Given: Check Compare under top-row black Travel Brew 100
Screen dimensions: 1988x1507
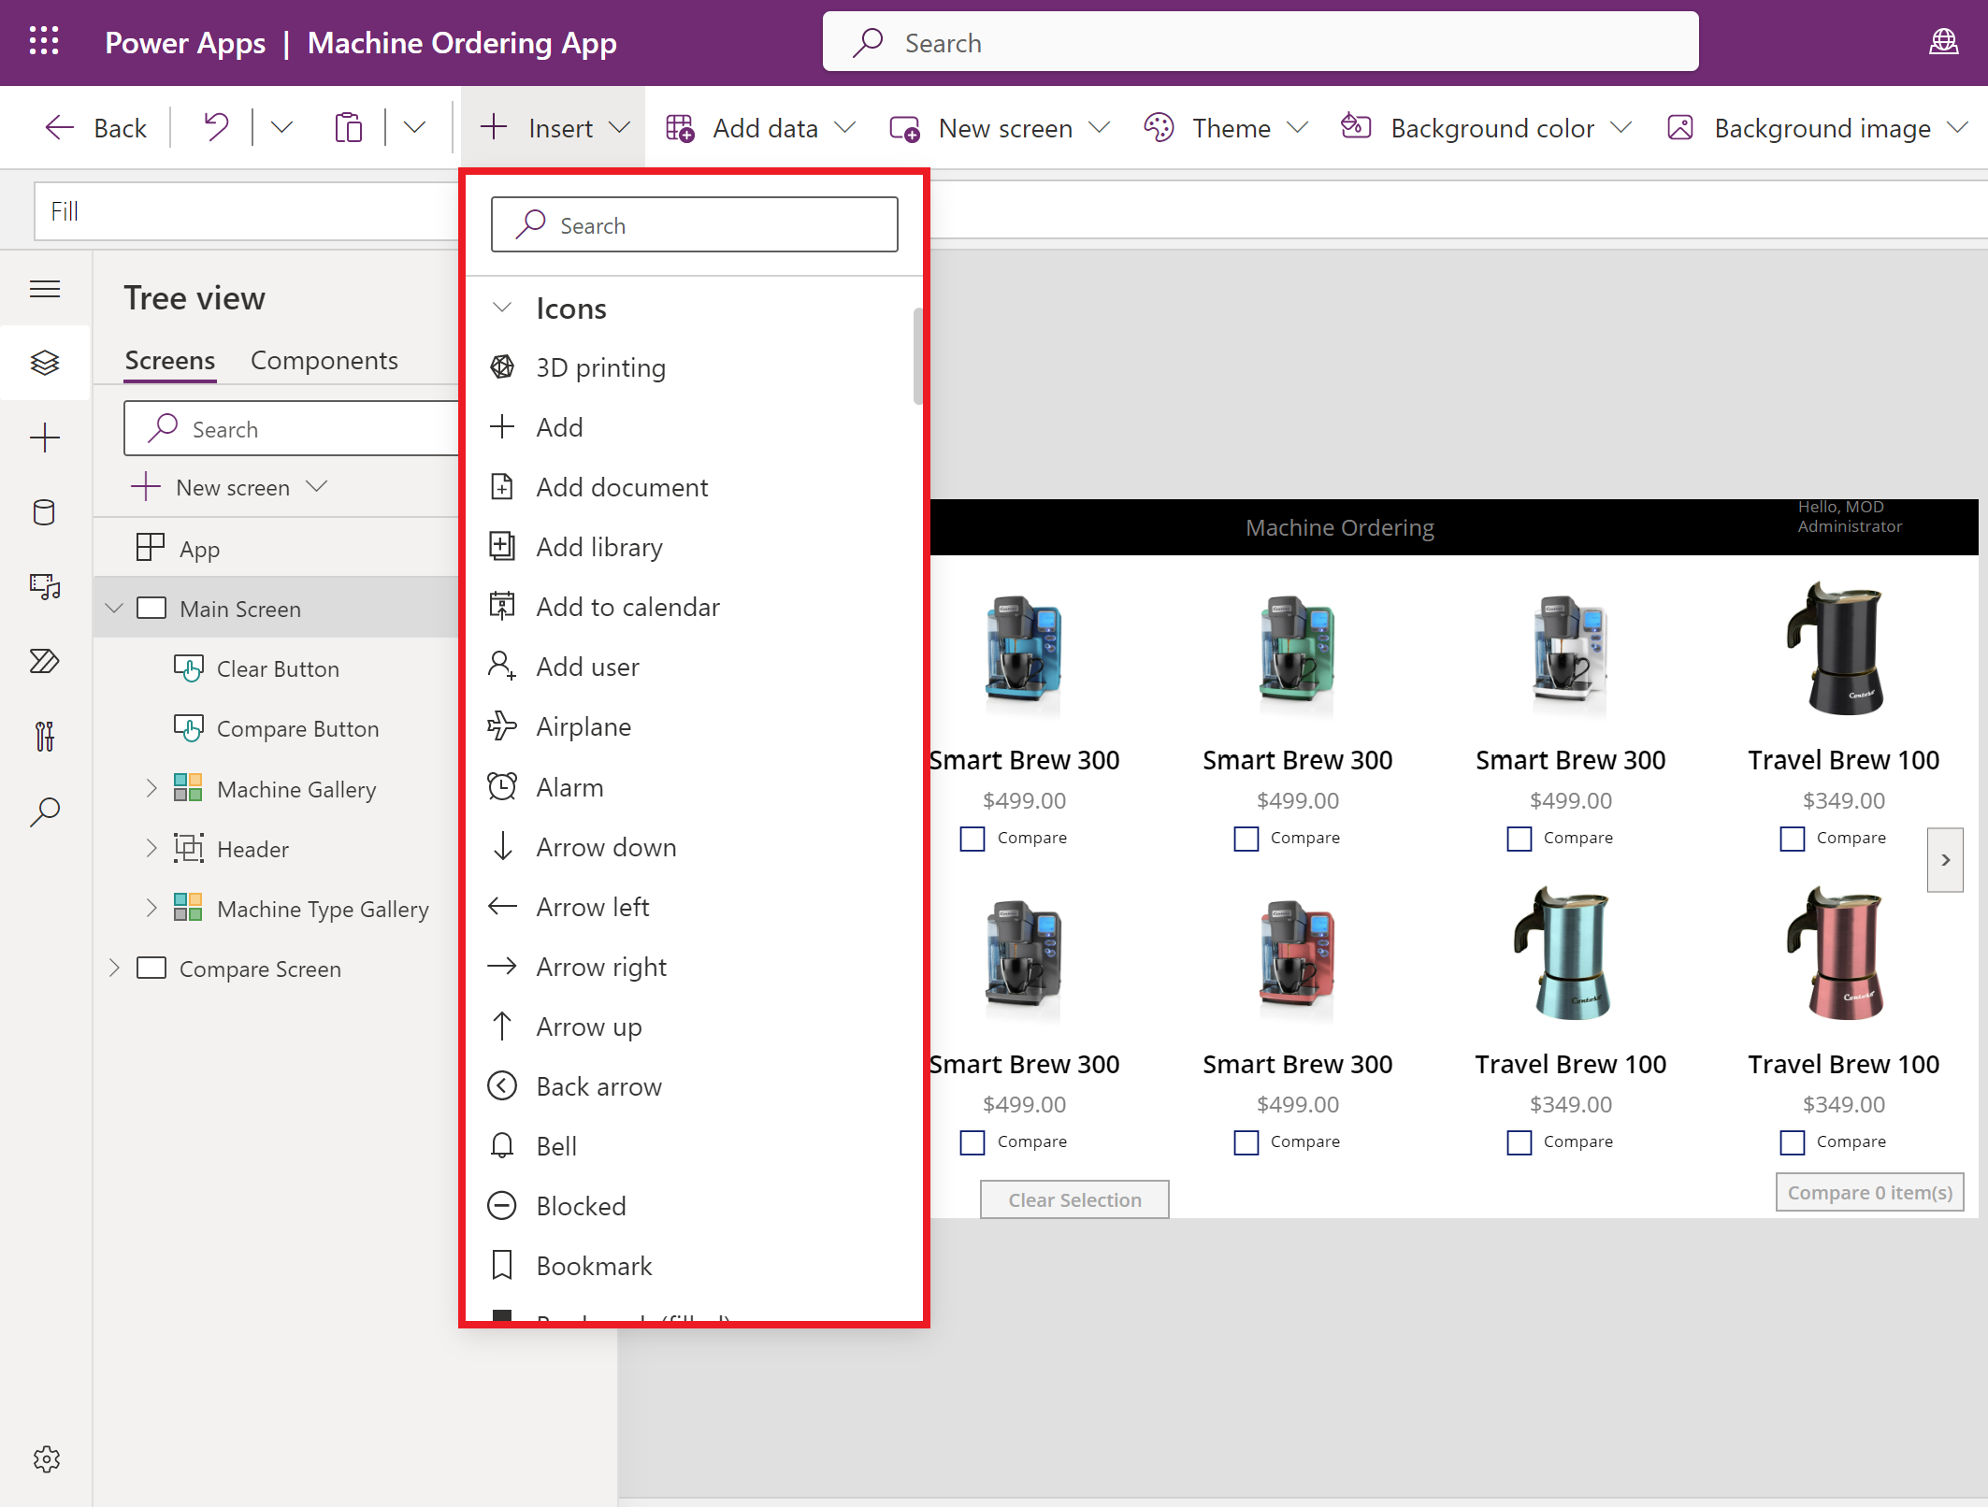Looking at the screenshot, I should pyautogui.click(x=1793, y=839).
